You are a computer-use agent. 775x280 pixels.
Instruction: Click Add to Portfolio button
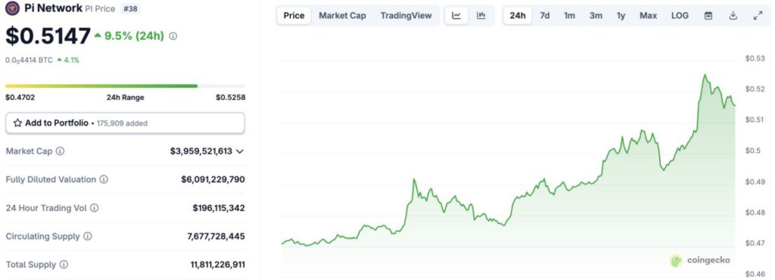pyautogui.click(x=125, y=123)
